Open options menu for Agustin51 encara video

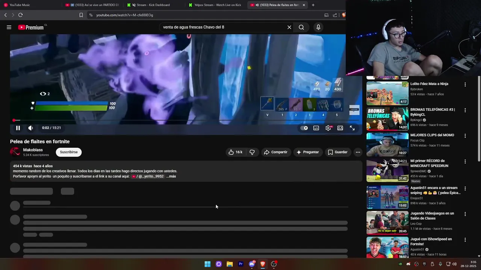[465, 189]
